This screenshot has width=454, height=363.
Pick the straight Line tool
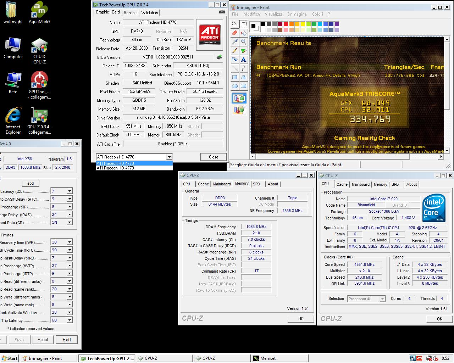[x=235, y=68]
